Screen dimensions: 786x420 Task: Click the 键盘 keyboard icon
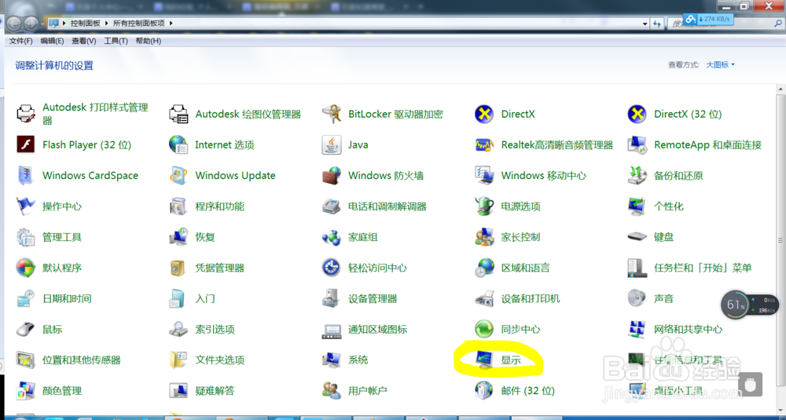pos(637,236)
